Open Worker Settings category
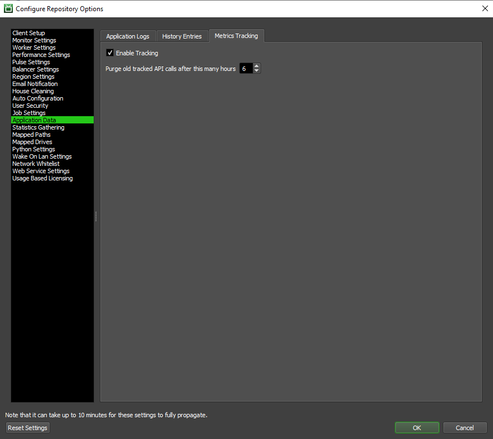The image size is (493, 439). [52, 47]
